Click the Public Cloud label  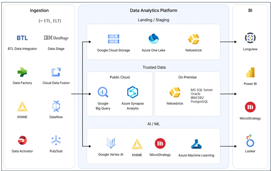click(120, 77)
